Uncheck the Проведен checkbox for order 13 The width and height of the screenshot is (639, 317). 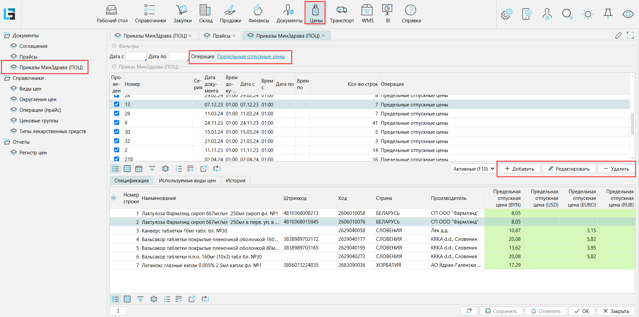click(x=116, y=104)
